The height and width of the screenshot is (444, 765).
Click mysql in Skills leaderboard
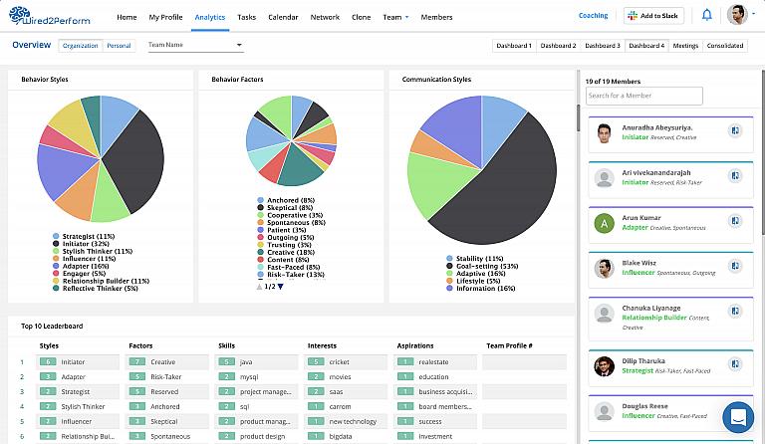tap(257, 376)
